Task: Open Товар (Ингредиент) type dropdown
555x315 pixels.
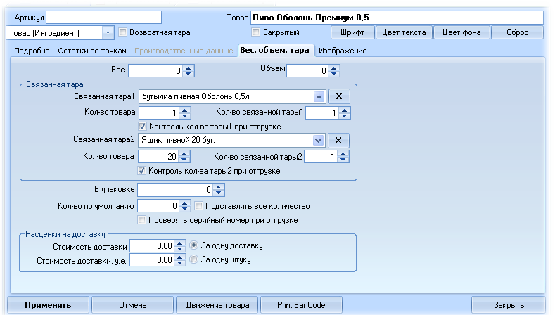Action: point(108,33)
